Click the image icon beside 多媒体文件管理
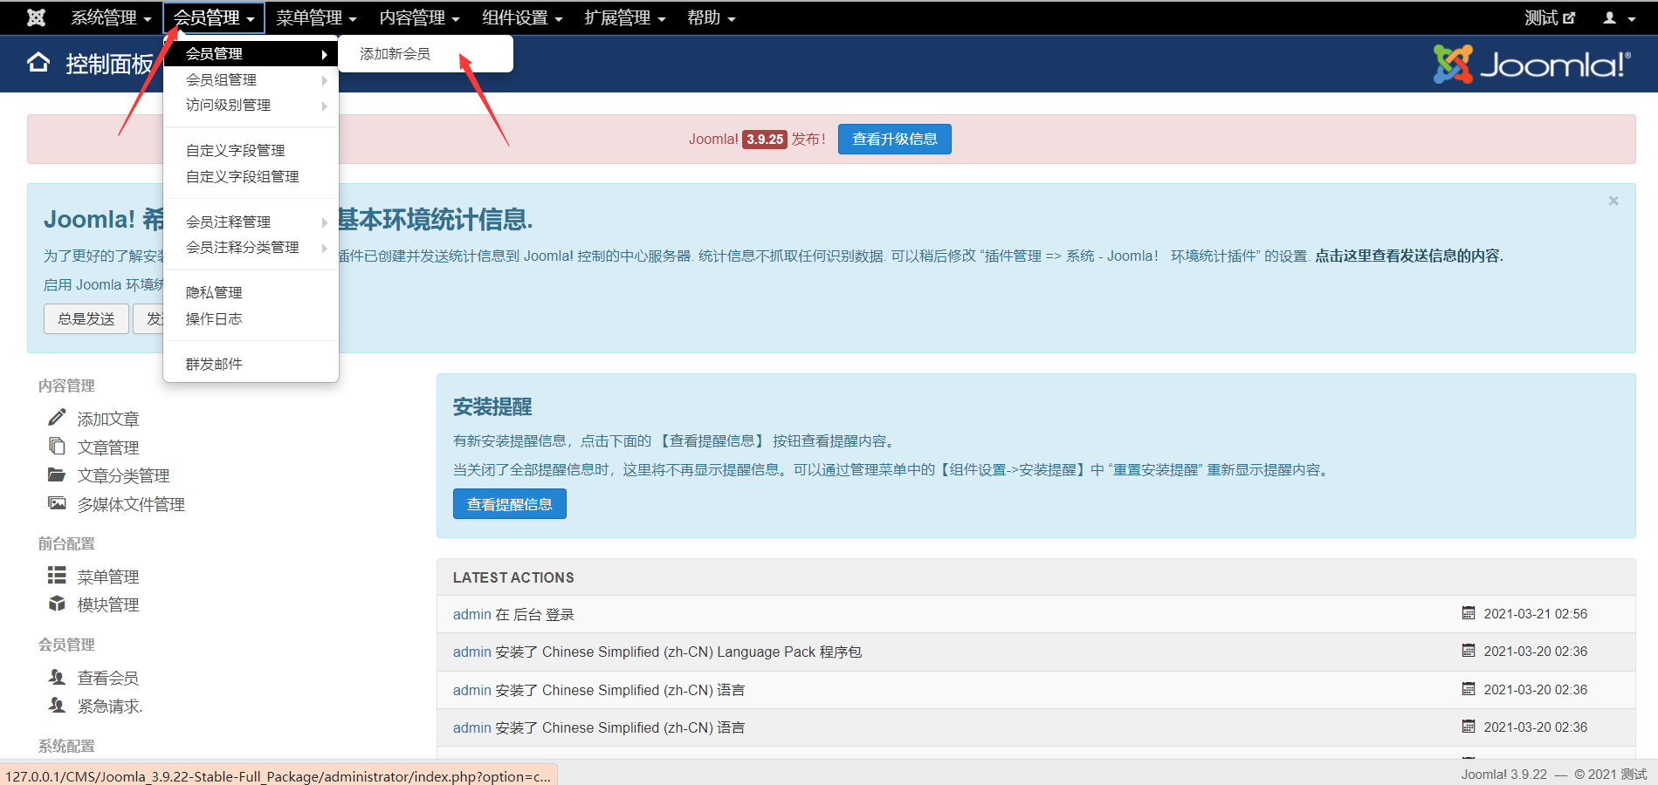The image size is (1658, 785). (57, 503)
